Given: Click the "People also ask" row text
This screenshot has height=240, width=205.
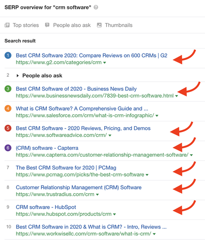Looking at the screenshot, I should tap(42, 75).
